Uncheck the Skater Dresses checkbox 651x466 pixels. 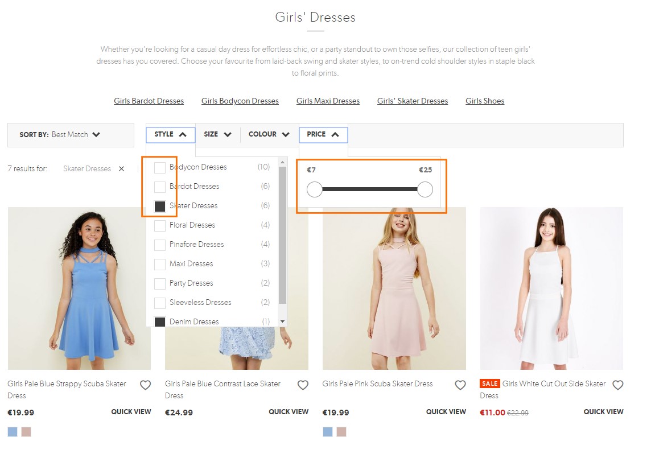[x=160, y=206]
